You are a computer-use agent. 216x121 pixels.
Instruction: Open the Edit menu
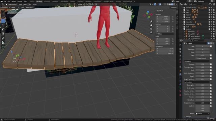(x=9, y=1)
